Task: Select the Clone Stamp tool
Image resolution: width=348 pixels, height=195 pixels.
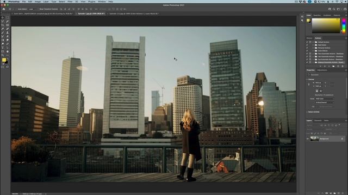Action: point(8,32)
